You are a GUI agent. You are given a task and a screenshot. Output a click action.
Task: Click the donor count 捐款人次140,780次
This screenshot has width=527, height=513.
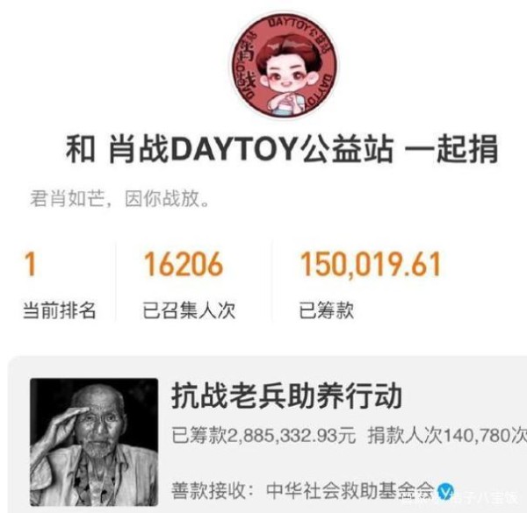(x=447, y=435)
